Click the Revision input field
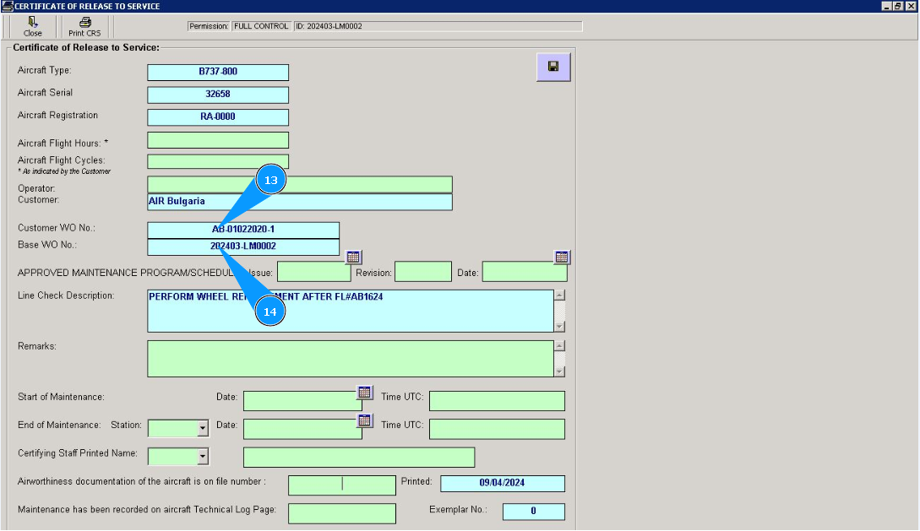The image size is (920, 531). (x=423, y=272)
